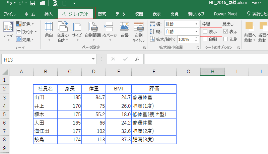
Task: Click 背景 (Background) button
Action: (124, 30)
